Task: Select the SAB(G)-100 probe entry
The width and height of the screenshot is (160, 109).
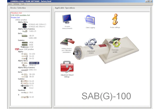Action: point(34,63)
